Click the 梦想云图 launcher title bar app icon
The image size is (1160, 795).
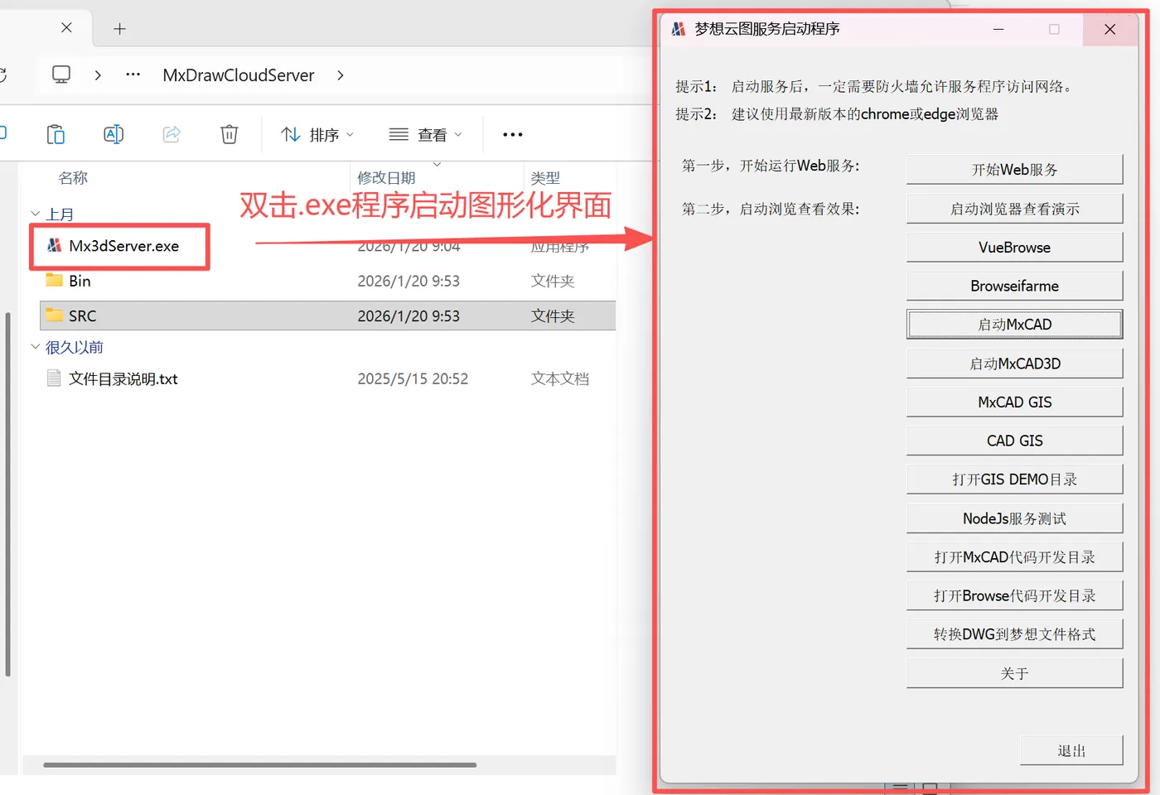pos(679,29)
